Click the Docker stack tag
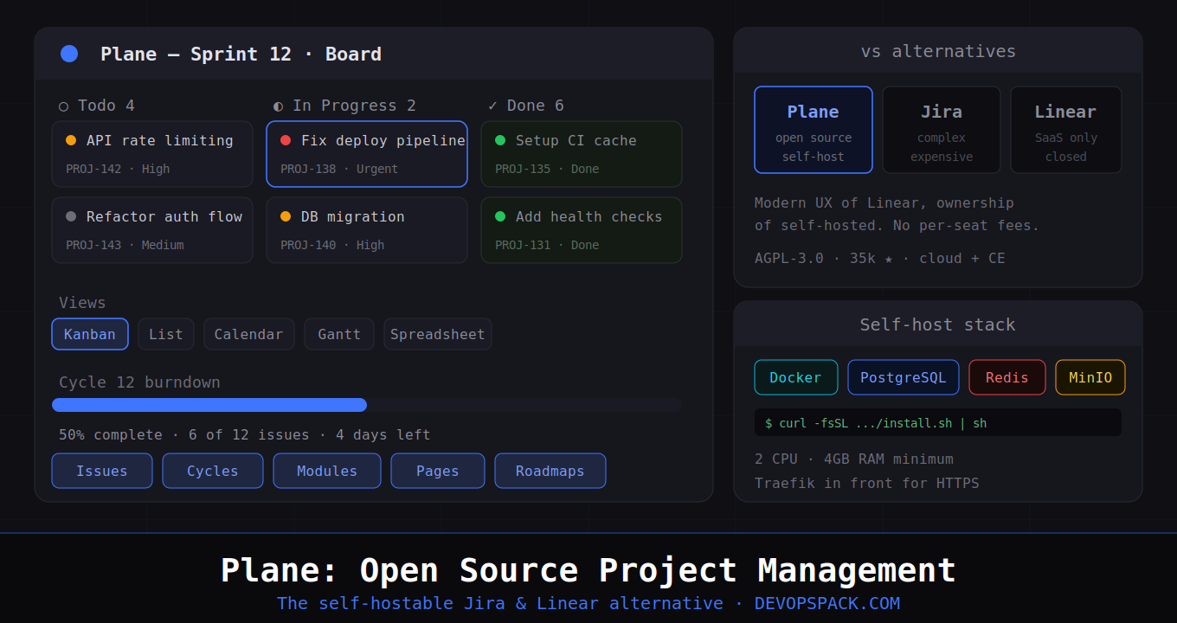 796,377
